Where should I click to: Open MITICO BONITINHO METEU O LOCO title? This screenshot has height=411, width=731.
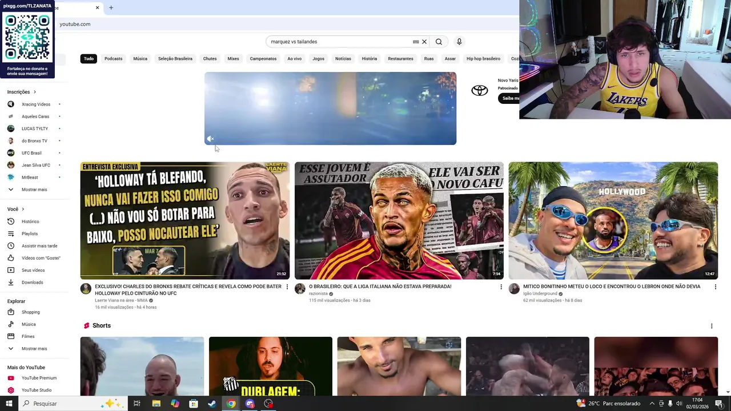(612, 287)
